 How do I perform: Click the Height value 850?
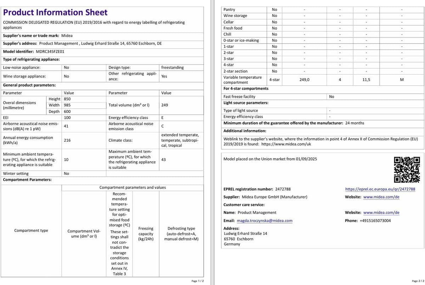click(x=67, y=99)
